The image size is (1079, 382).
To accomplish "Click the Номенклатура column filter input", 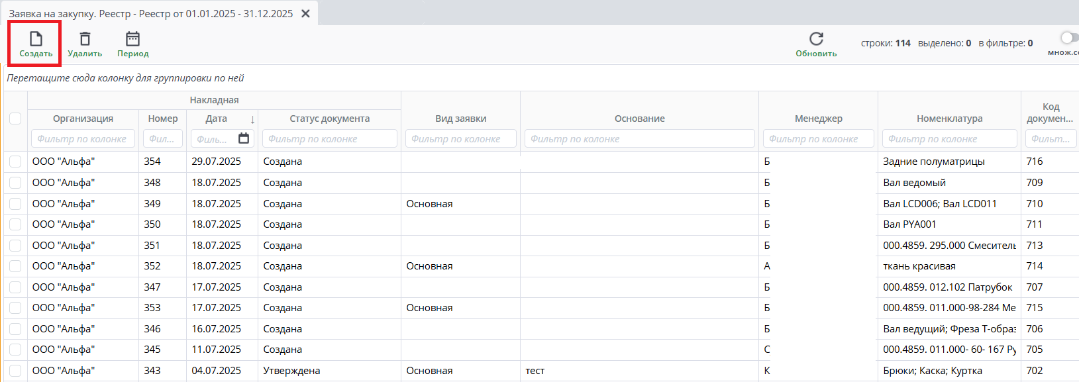I will pos(949,139).
